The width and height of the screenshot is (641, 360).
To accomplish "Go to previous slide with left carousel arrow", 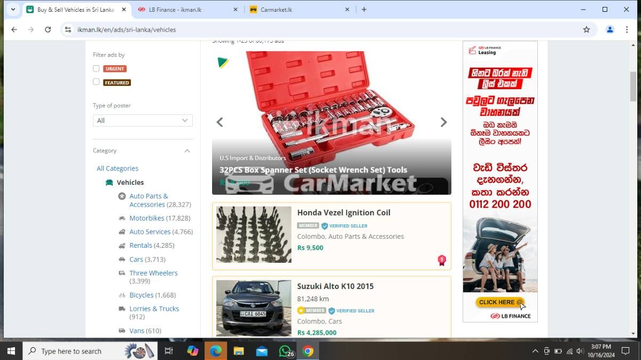I will (x=220, y=122).
